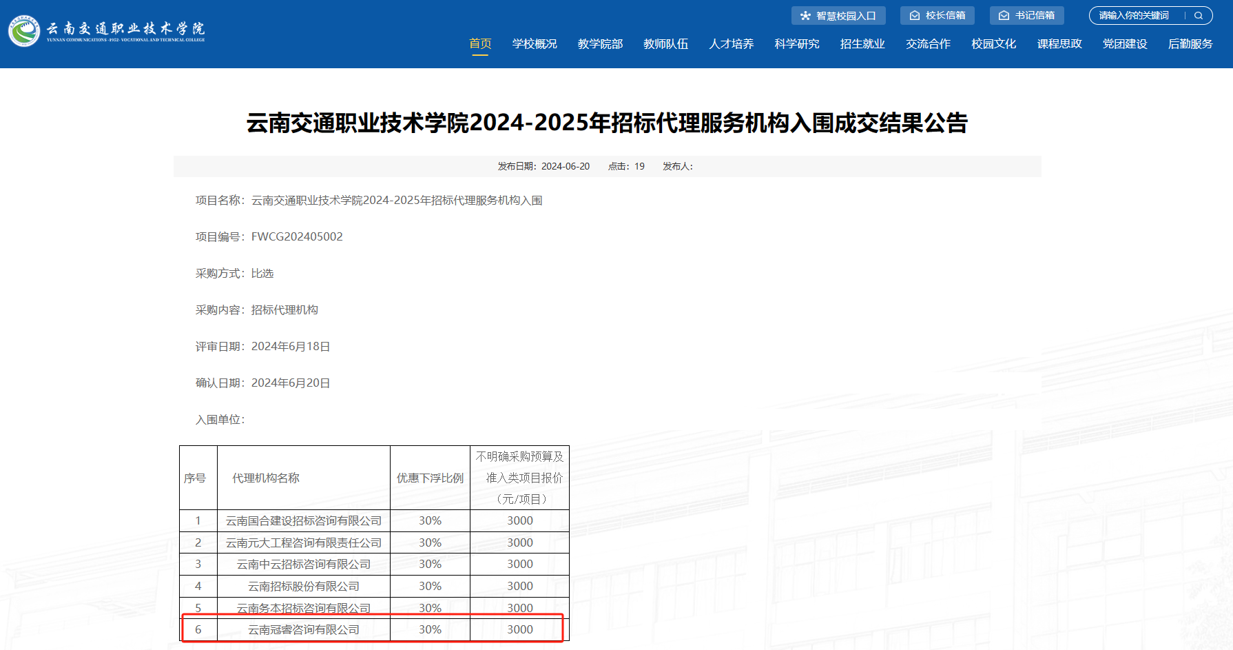The height and width of the screenshot is (650, 1233).
Task: Open 教师队伍 navigation menu
Action: 665,44
